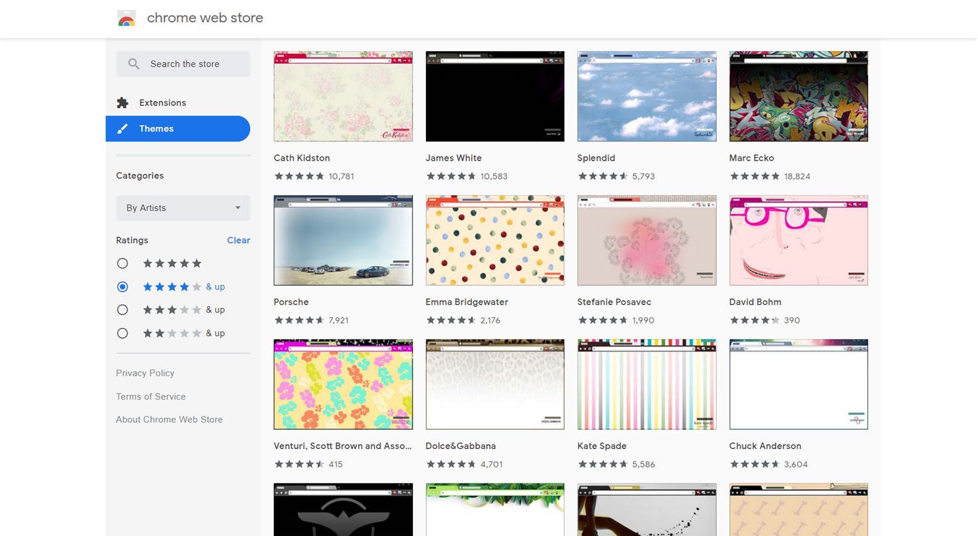The image size is (978, 536).
Task: Click the star rating under Splendid
Action: (603, 176)
